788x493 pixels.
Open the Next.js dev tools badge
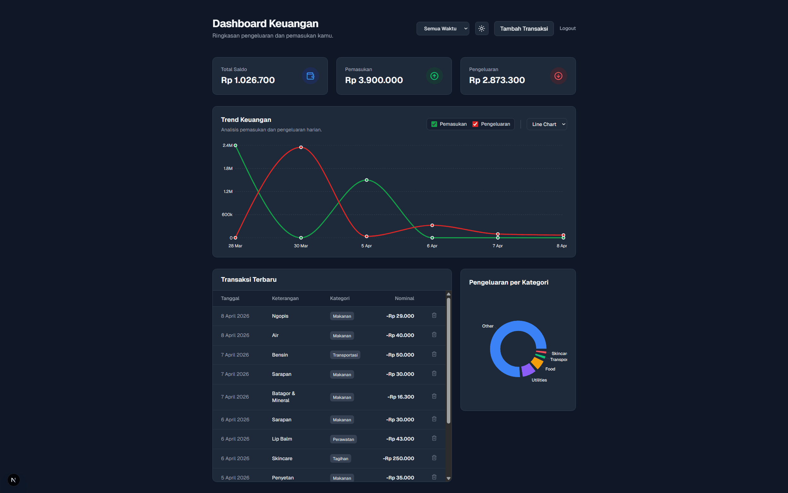pyautogui.click(x=13, y=480)
